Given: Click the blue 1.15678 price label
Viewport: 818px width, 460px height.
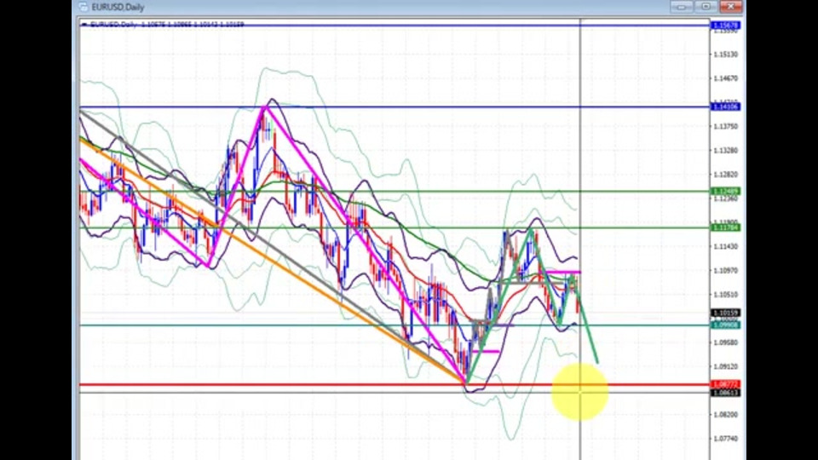Looking at the screenshot, I should [725, 26].
